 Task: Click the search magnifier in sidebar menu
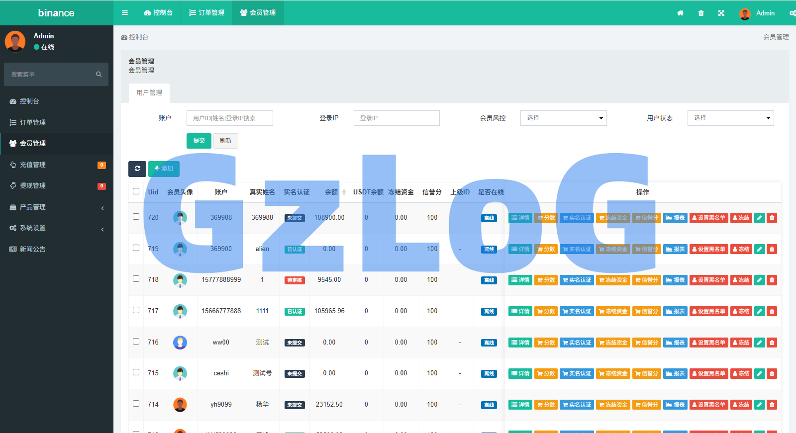(x=99, y=74)
